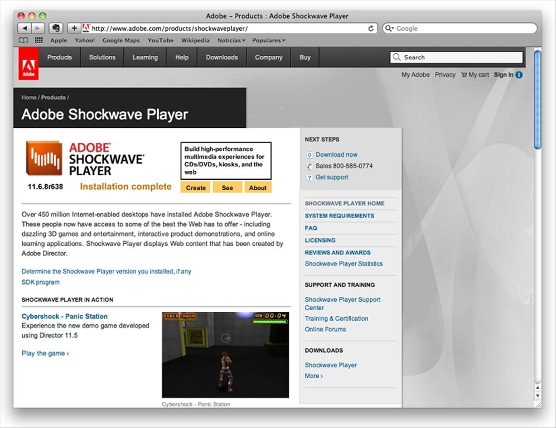This screenshot has height=428, width=556.
Task: Click the red Adobe logo
Action: point(28,64)
